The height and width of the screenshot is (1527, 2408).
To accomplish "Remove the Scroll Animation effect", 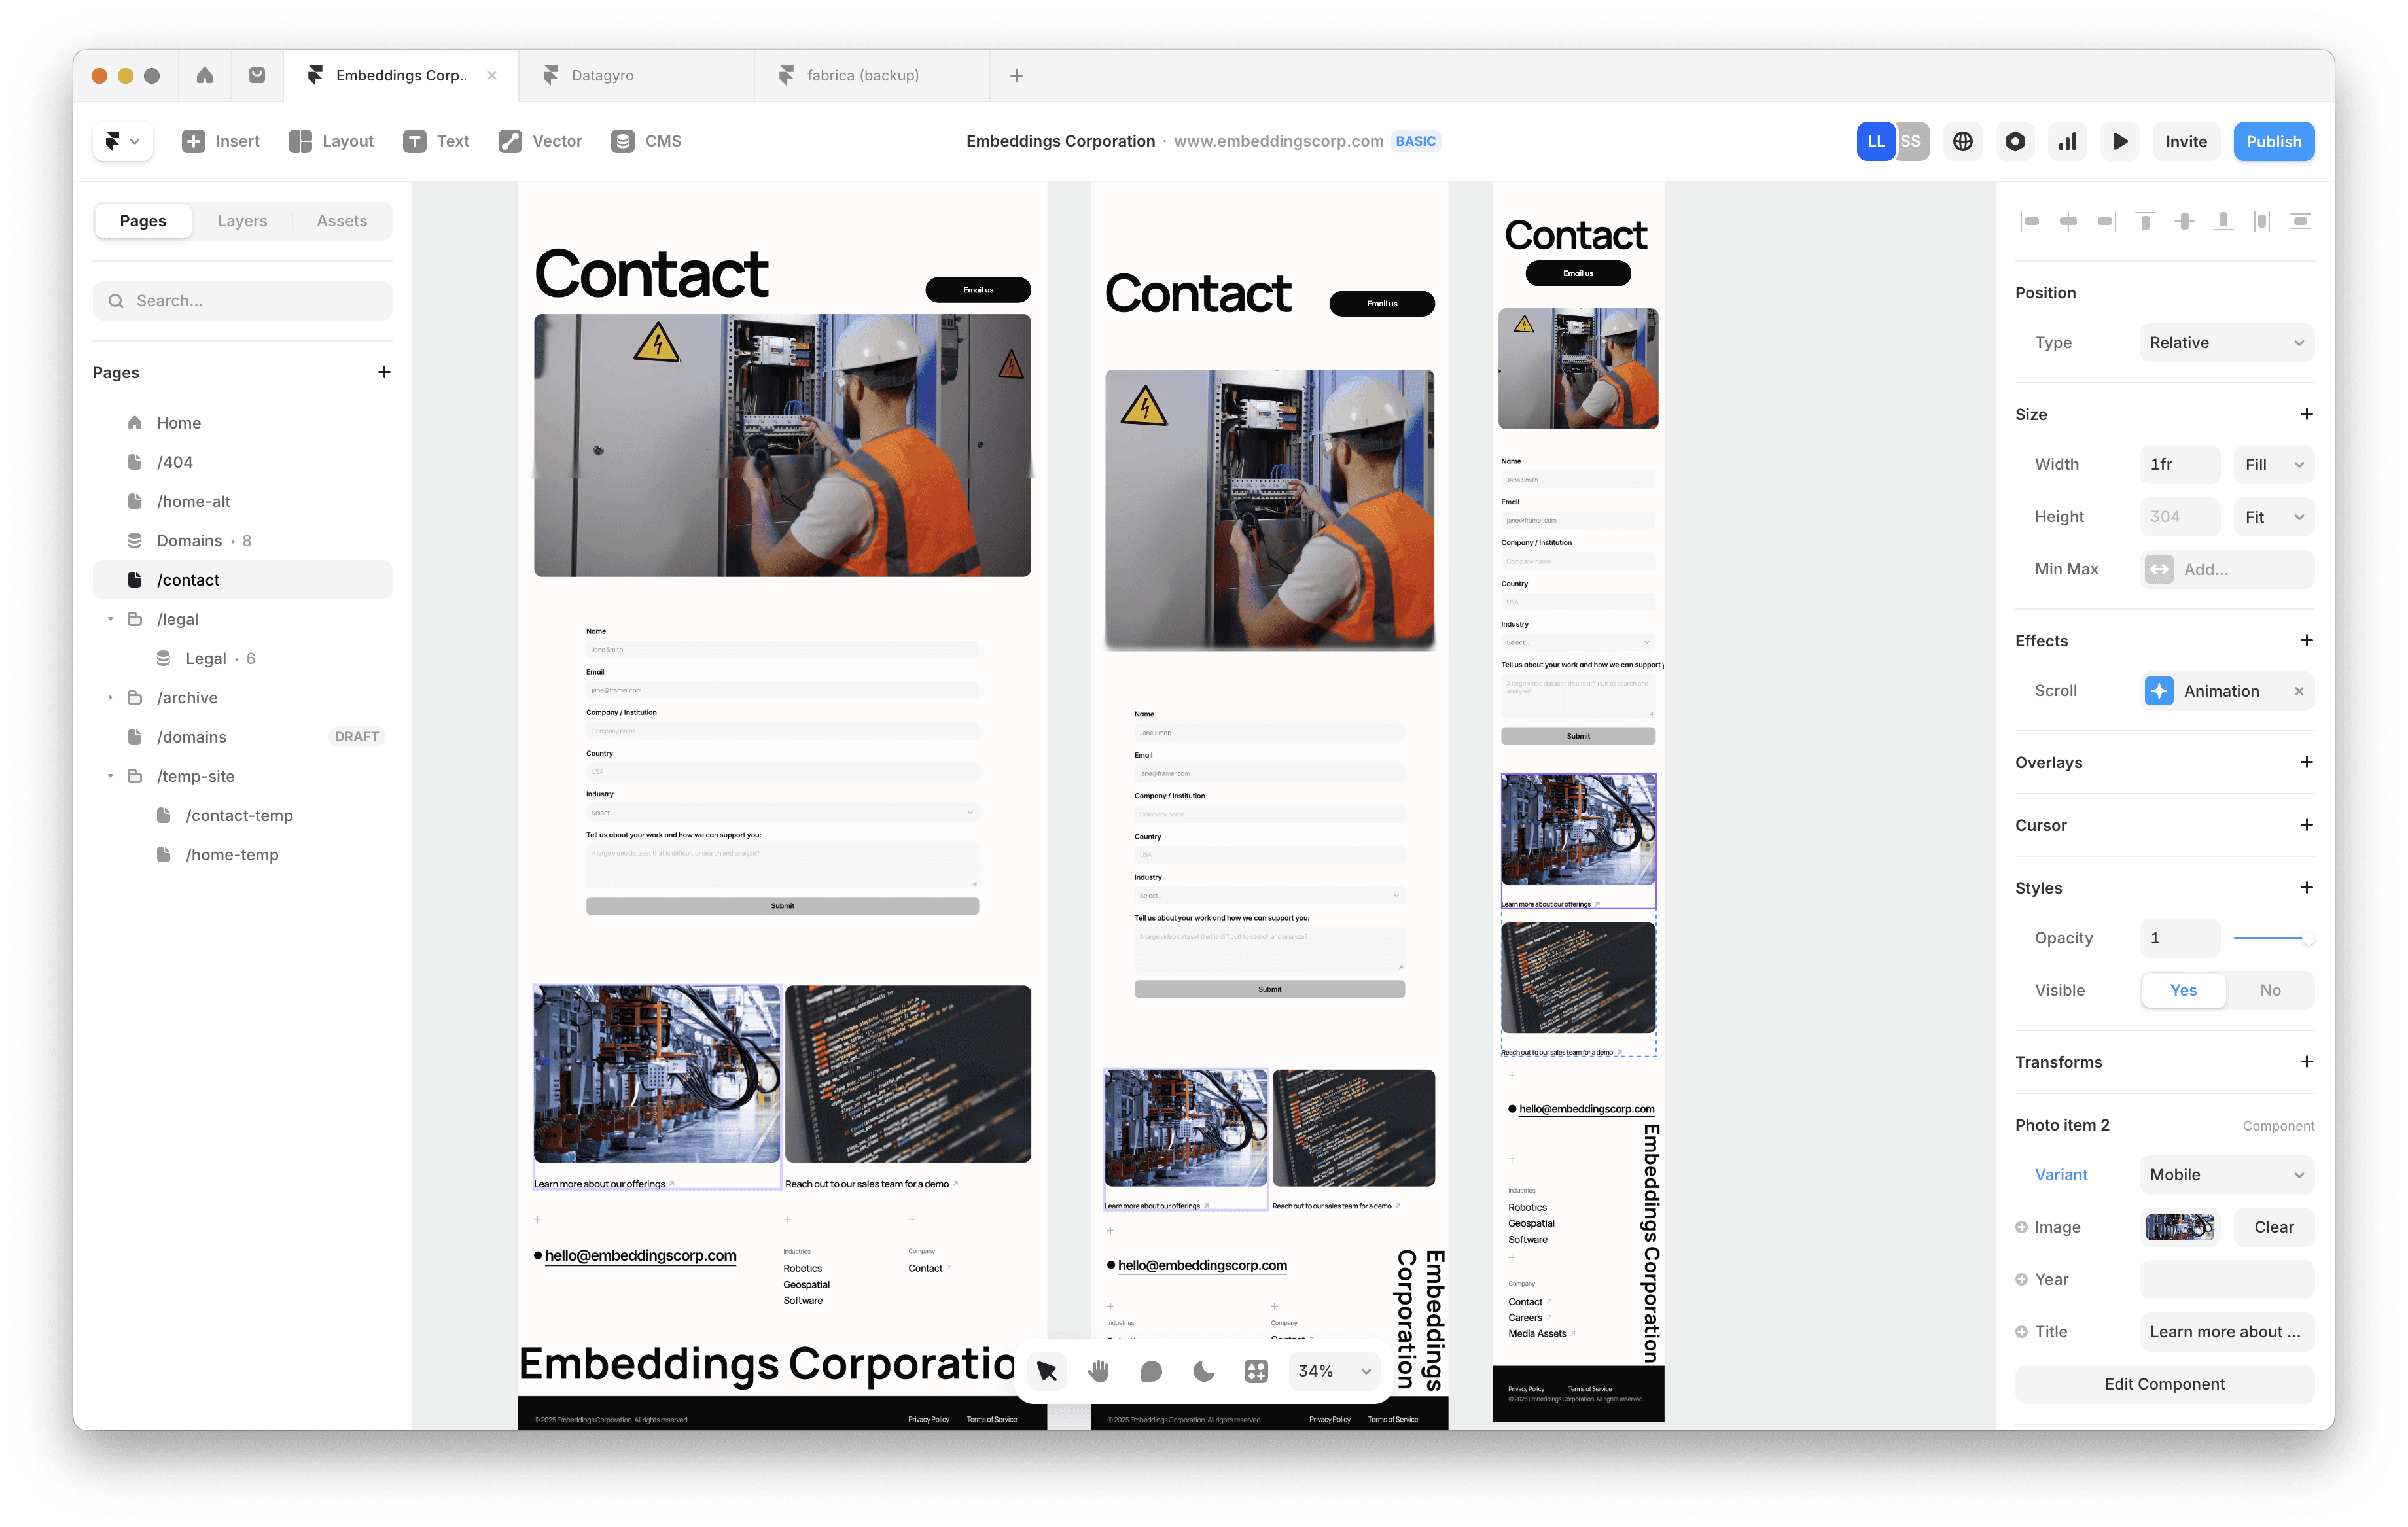I will 2299,691.
